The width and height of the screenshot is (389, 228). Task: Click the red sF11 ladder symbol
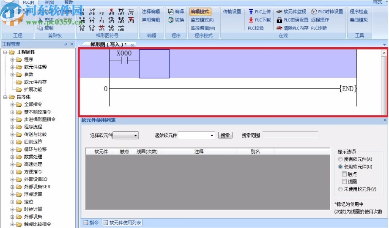tap(131, 20)
